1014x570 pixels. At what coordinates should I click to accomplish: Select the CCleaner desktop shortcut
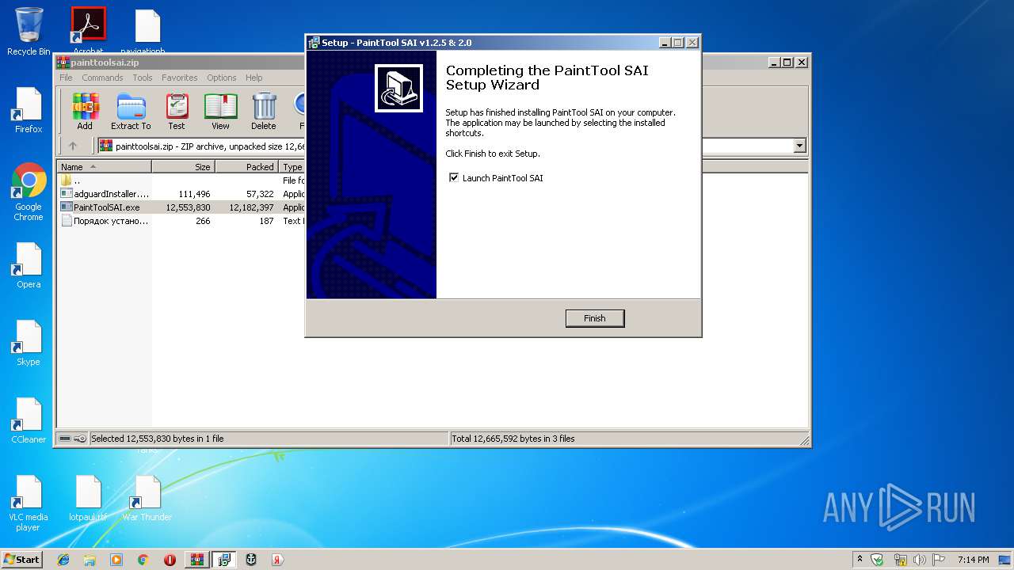coord(29,420)
